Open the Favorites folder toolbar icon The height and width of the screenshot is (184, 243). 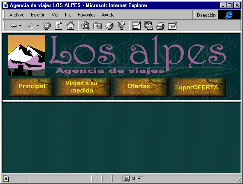(x=97, y=26)
